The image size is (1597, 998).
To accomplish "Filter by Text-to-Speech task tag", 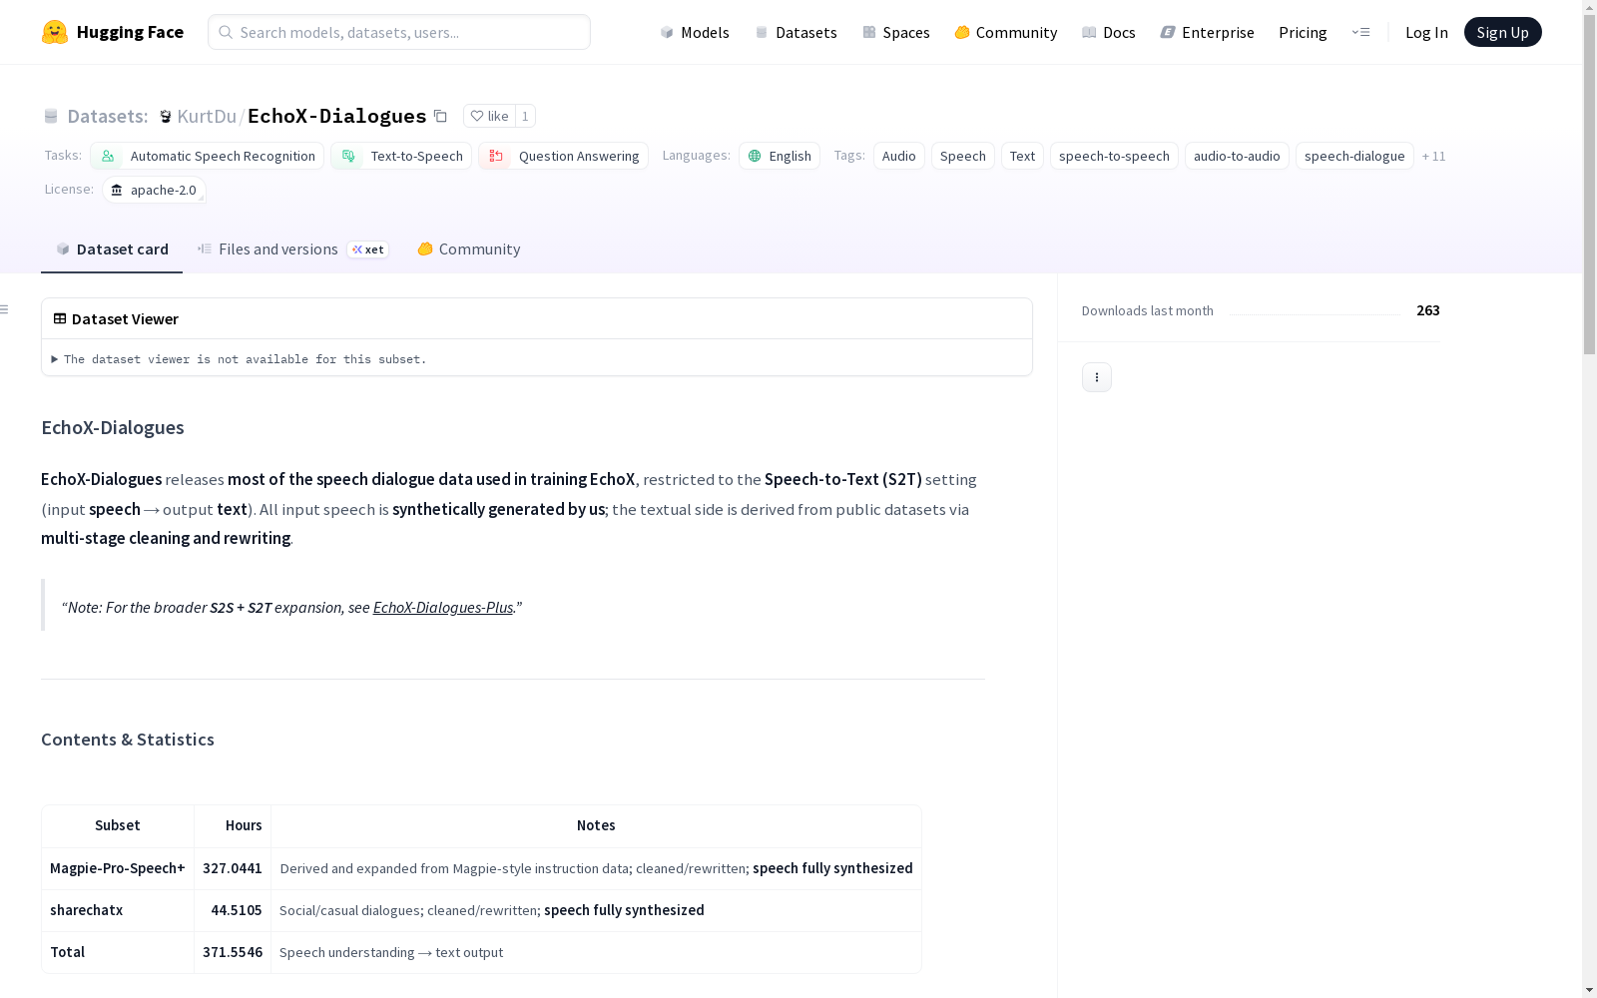I will tap(401, 156).
